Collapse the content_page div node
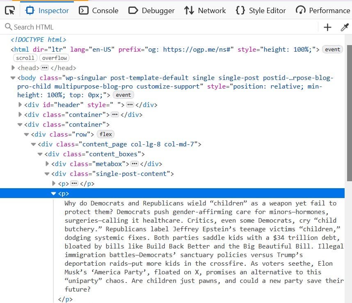 coord(34,144)
